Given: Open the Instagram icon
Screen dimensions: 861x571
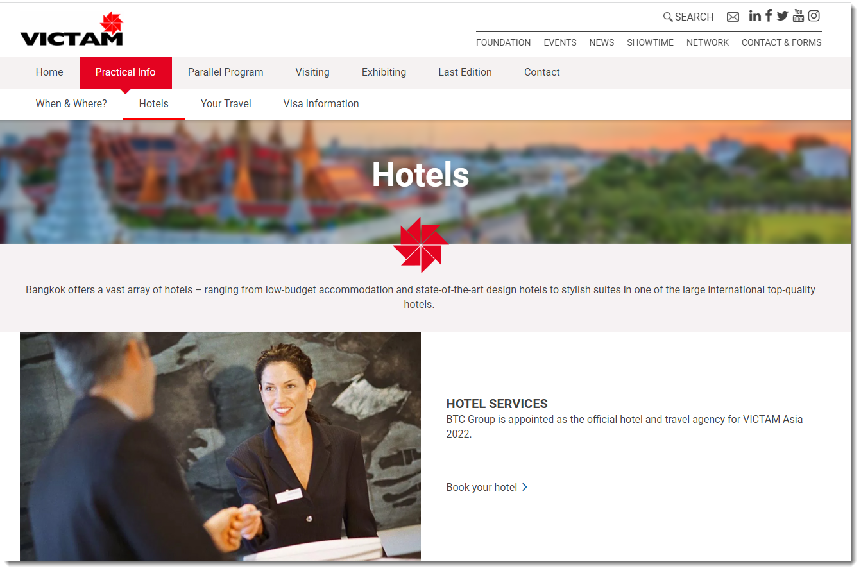Looking at the screenshot, I should click(814, 16).
